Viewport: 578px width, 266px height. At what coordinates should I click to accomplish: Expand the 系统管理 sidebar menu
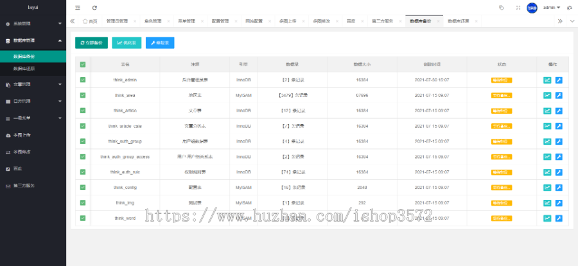coord(33,24)
